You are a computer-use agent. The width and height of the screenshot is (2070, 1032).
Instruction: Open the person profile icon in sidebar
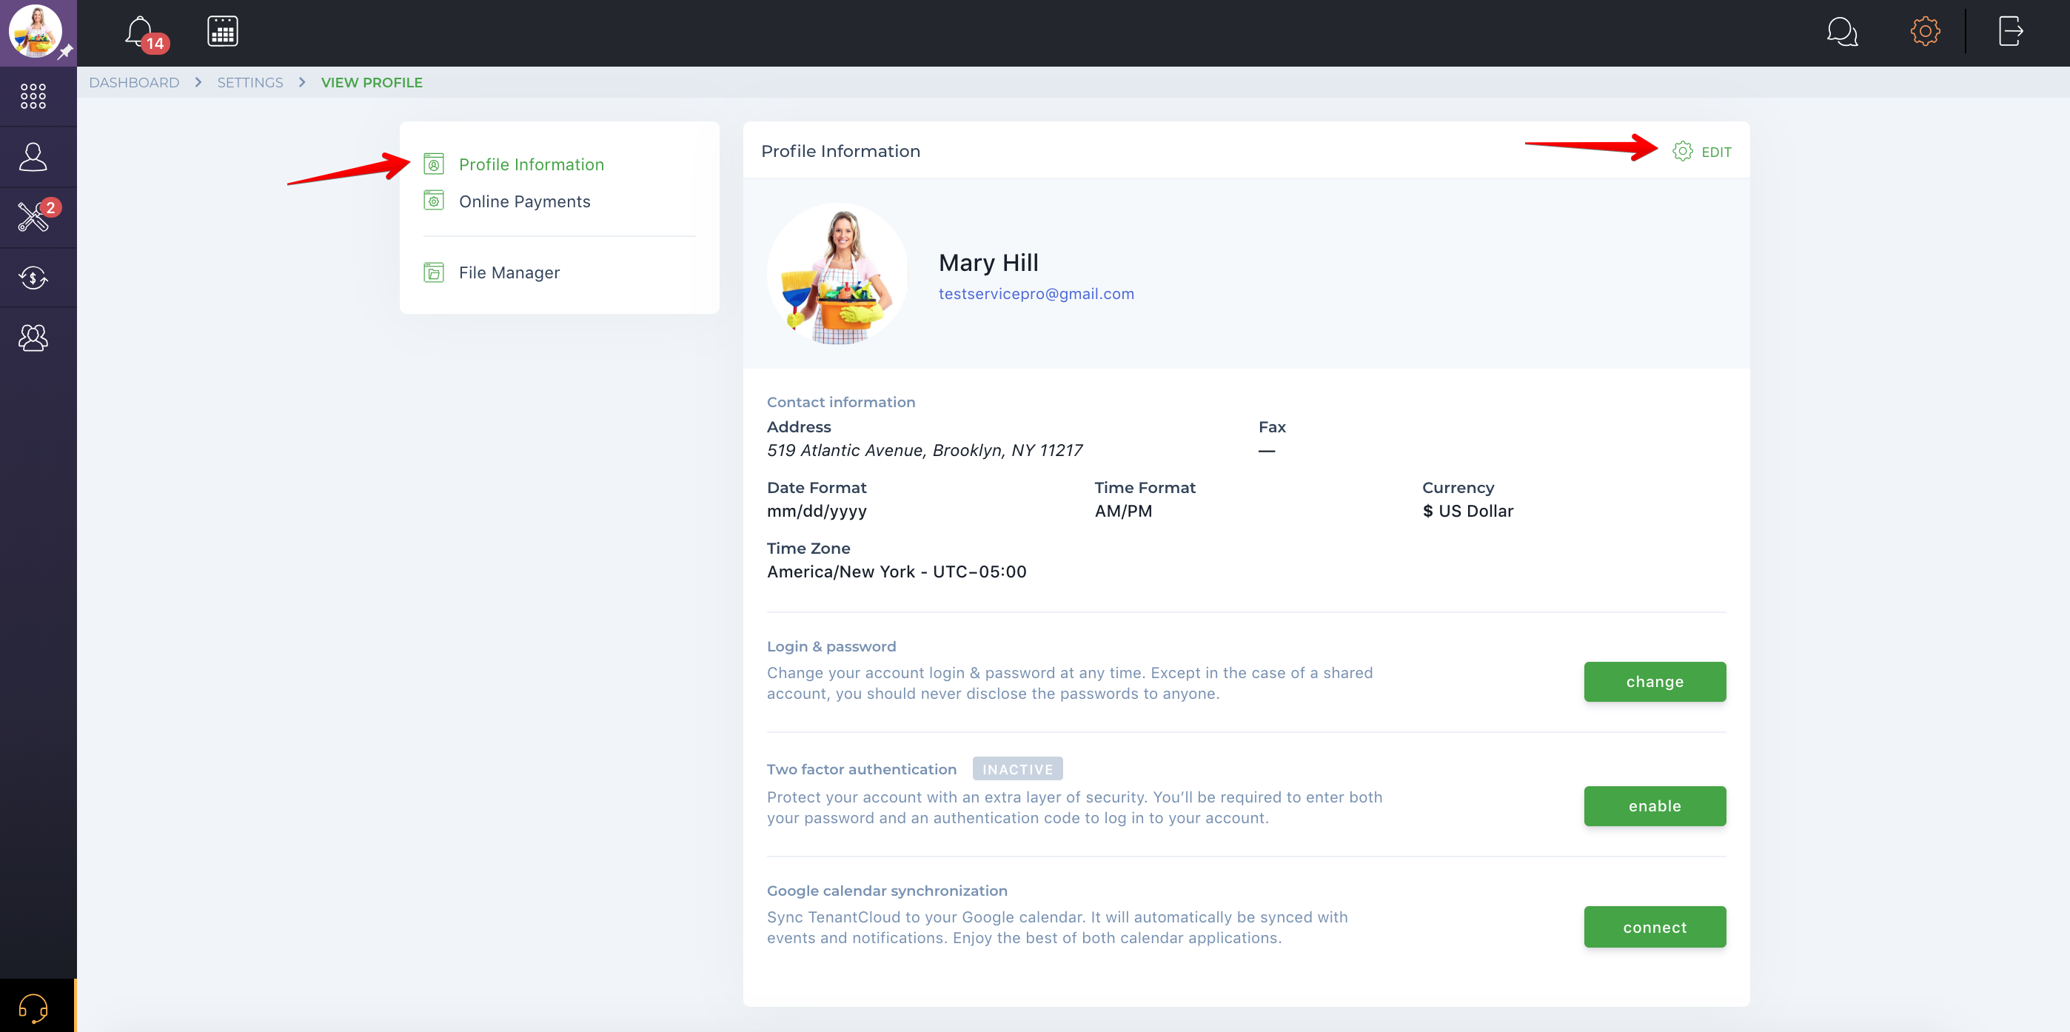pos(33,157)
